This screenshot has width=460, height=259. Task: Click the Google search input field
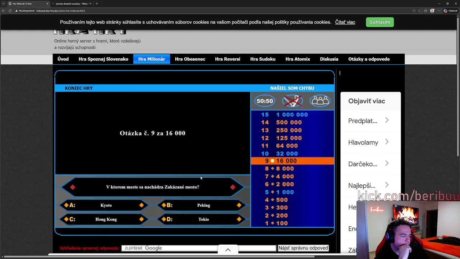pyautogui.click(x=198, y=248)
